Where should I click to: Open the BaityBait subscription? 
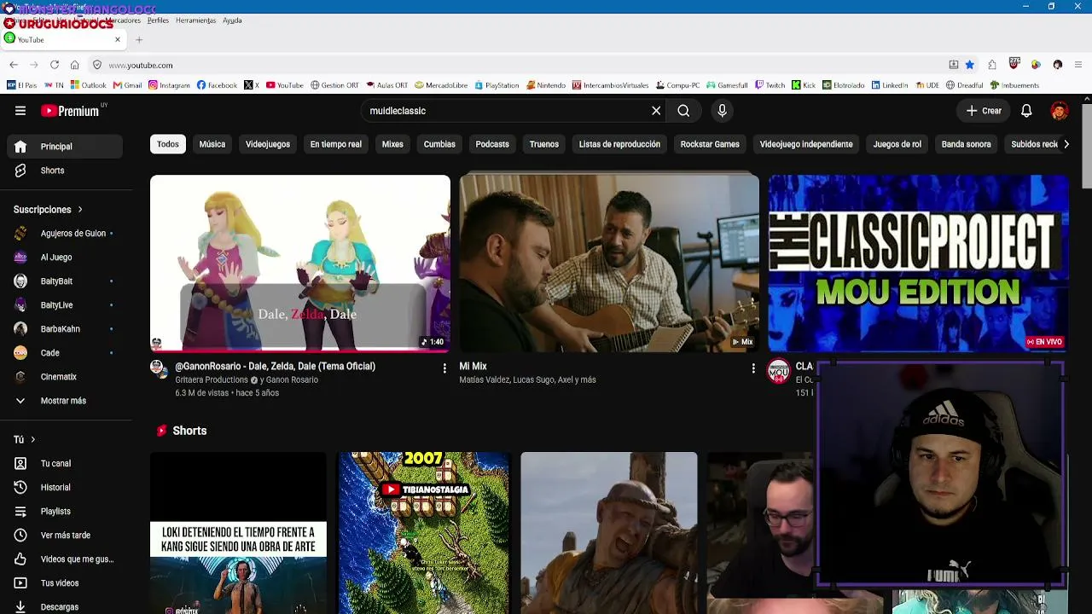pyautogui.click(x=66, y=281)
